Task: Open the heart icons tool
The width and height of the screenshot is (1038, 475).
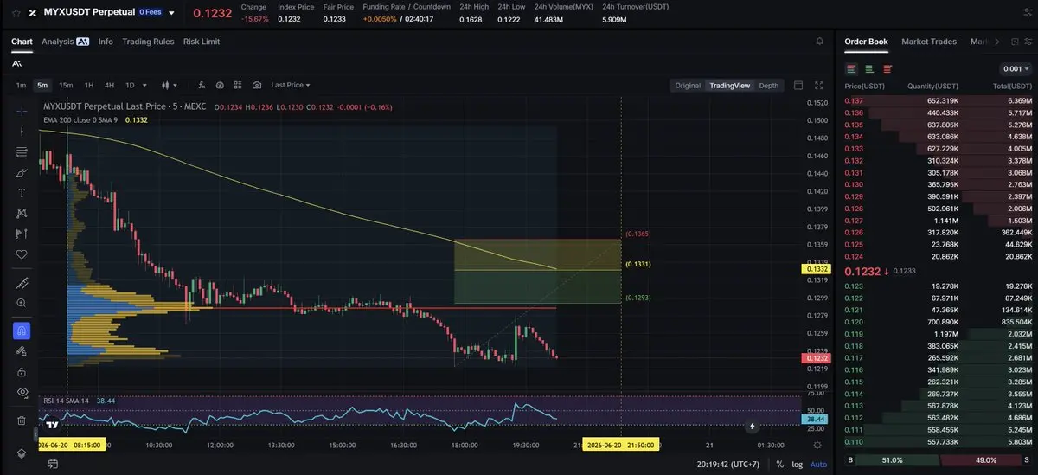Action: pyautogui.click(x=22, y=254)
